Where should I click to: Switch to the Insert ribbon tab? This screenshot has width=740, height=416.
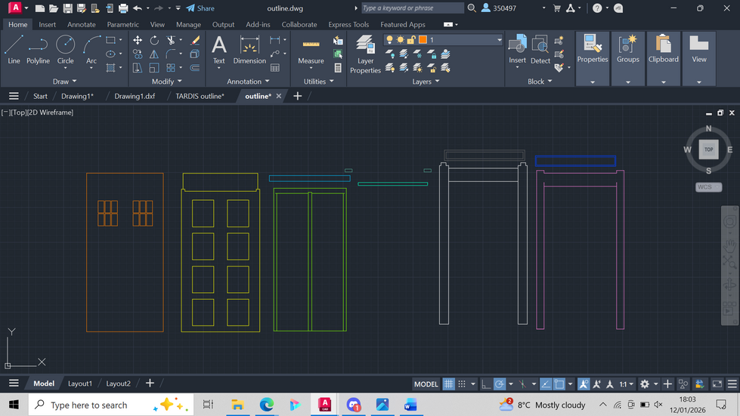pos(47,24)
